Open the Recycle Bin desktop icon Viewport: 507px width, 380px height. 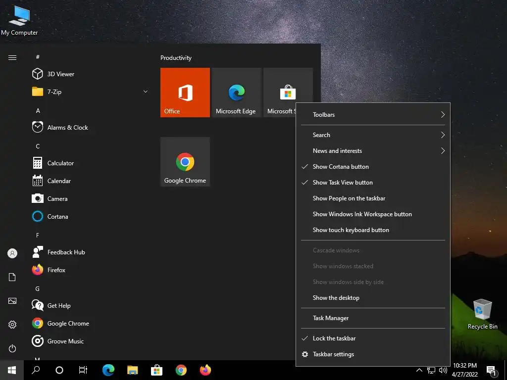tap(482, 314)
